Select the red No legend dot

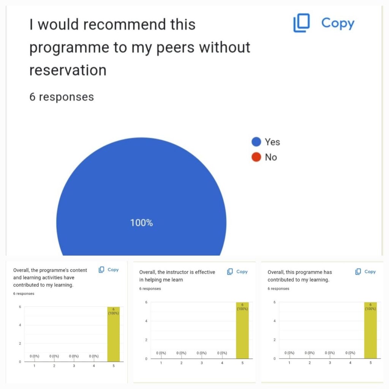pyautogui.click(x=256, y=157)
